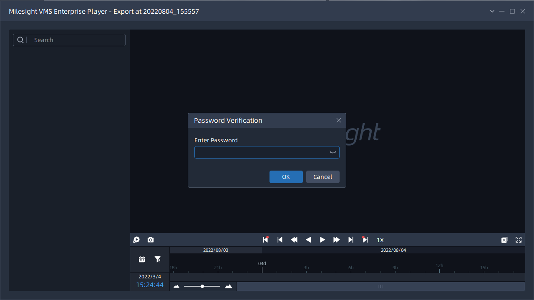Viewport: 534px width, 300px height.
Task: Close the Password Verification dialog
Action: coord(339,120)
